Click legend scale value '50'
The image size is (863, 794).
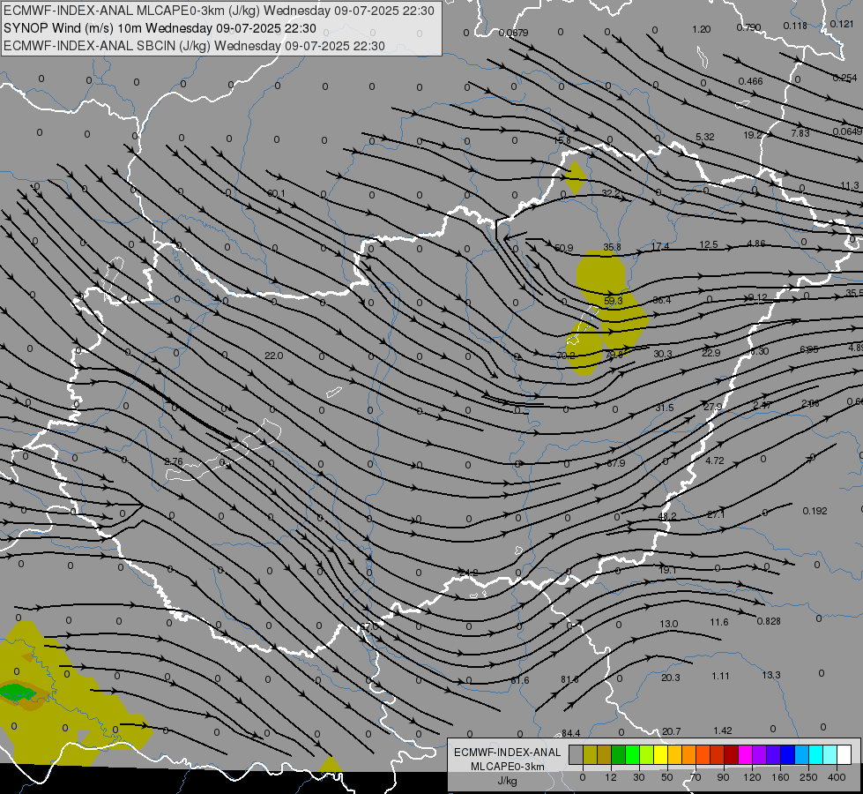(x=667, y=777)
